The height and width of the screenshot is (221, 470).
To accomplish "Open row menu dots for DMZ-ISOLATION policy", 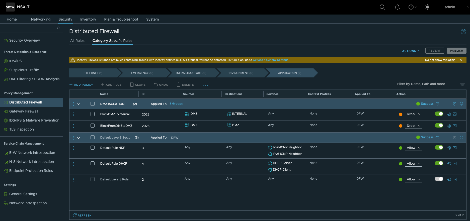I will [73, 104].
